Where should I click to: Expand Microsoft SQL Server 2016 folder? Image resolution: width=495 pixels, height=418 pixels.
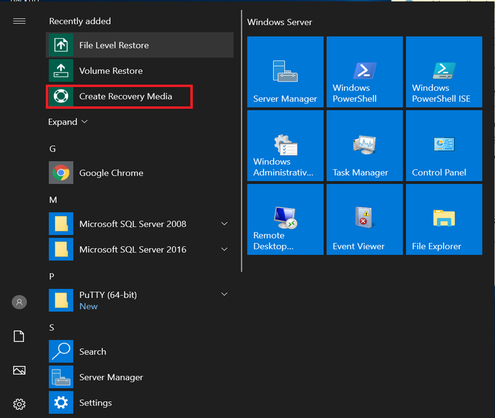224,249
